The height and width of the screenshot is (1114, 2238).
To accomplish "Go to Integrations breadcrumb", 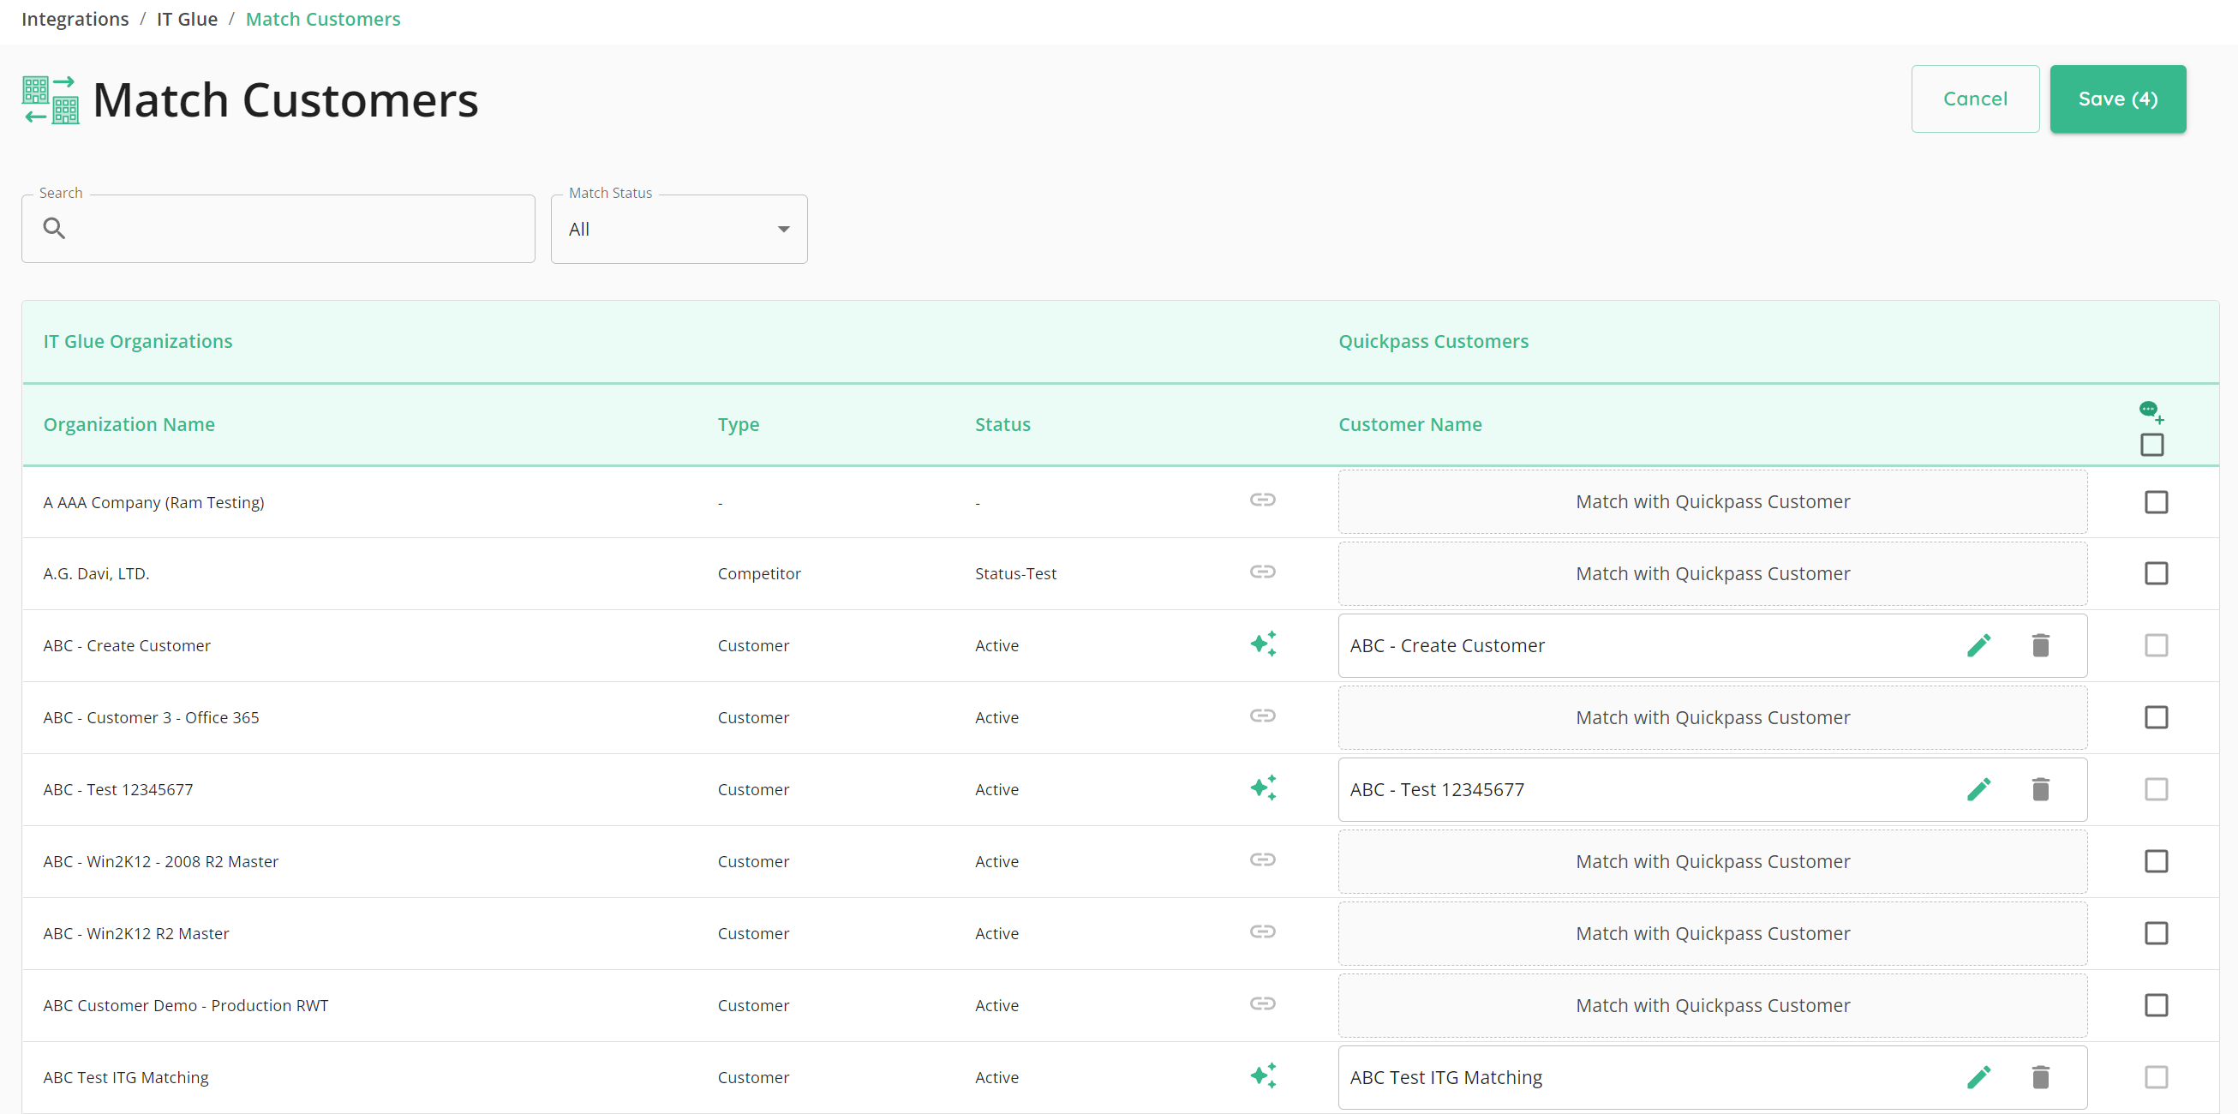I will click(x=75, y=19).
